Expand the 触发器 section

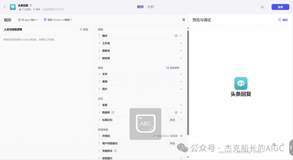[99, 58]
